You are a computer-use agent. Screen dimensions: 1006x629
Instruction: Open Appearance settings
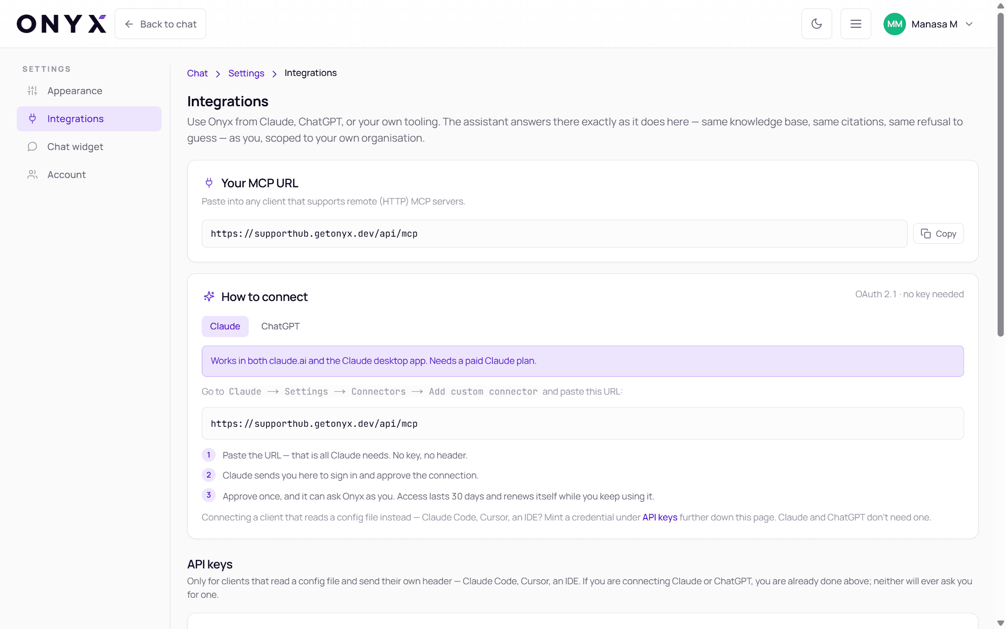pyautogui.click(x=89, y=91)
